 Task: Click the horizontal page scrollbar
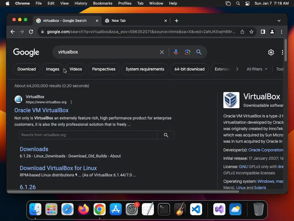(x=123, y=192)
